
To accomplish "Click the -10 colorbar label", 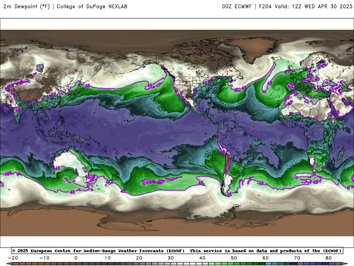I will click(44, 258).
